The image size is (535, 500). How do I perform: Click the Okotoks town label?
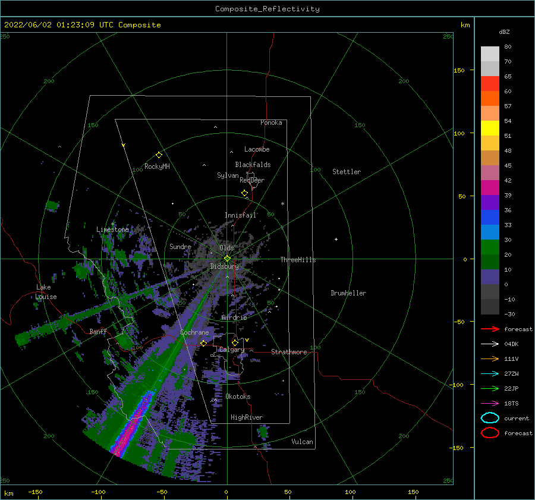click(238, 397)
